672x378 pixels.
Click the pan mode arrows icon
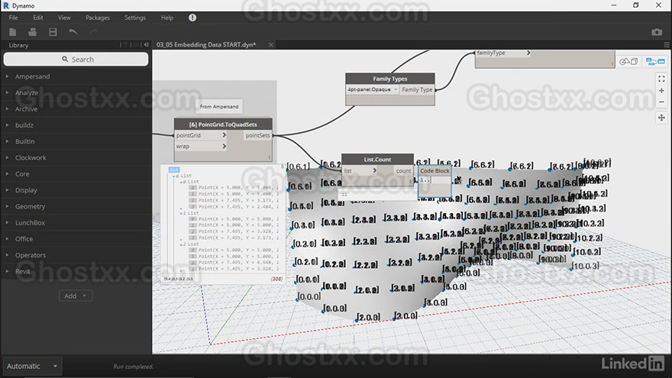tap(662, 118)
